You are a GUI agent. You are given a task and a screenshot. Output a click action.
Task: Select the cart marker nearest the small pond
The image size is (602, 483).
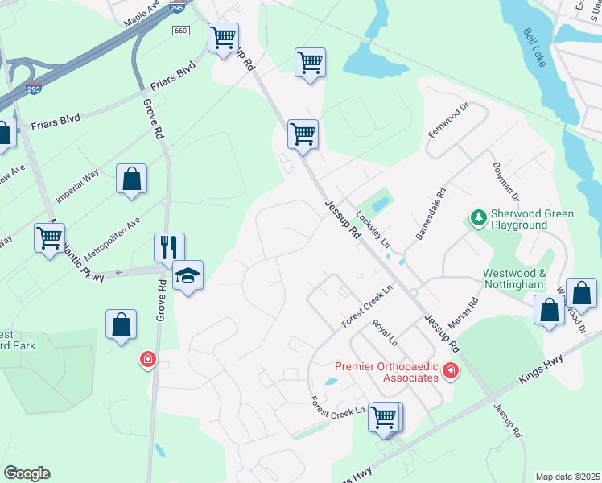click(310, 64)
